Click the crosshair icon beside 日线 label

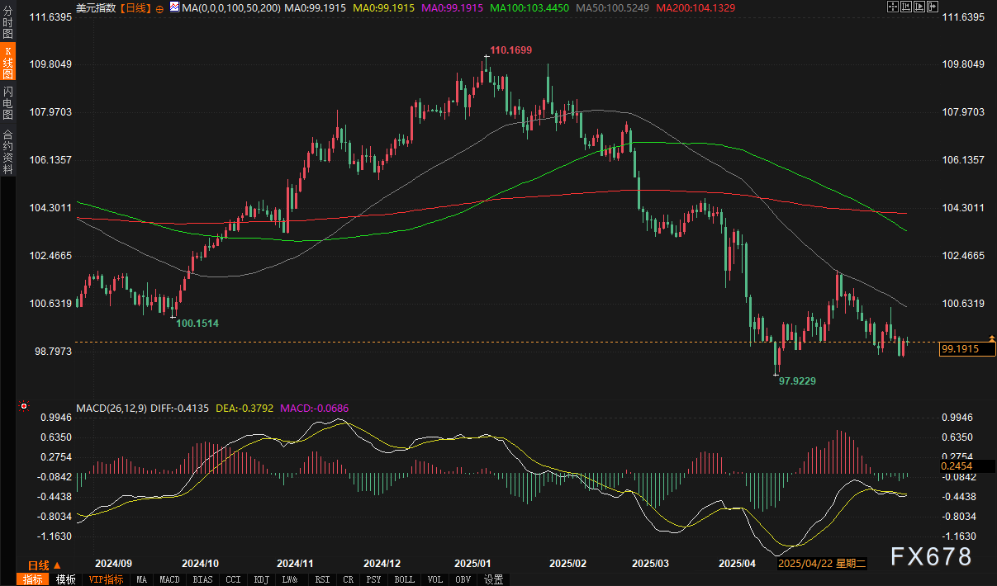point(159,7)
